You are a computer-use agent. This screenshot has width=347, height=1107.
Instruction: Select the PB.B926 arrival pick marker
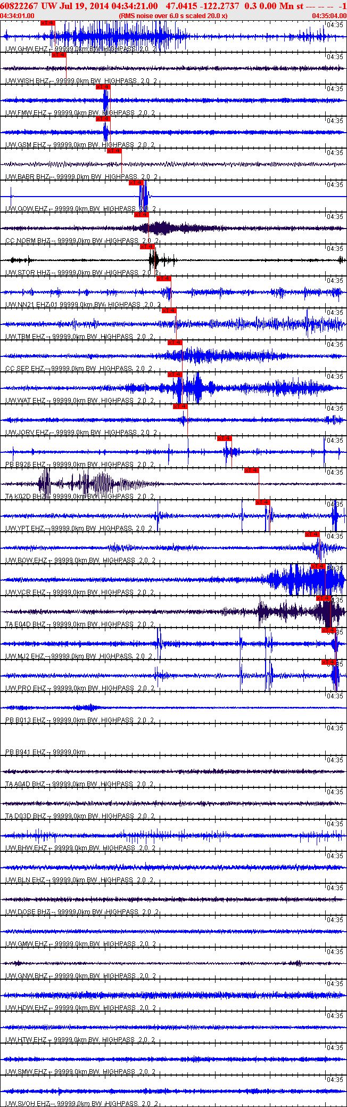[x=224, y=438]
